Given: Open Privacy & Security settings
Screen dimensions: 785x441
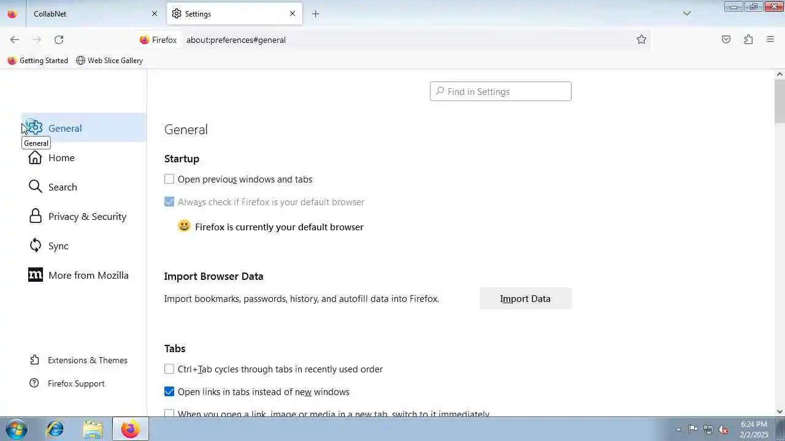Looking at the screenshot, I should [x=84, y=216].
